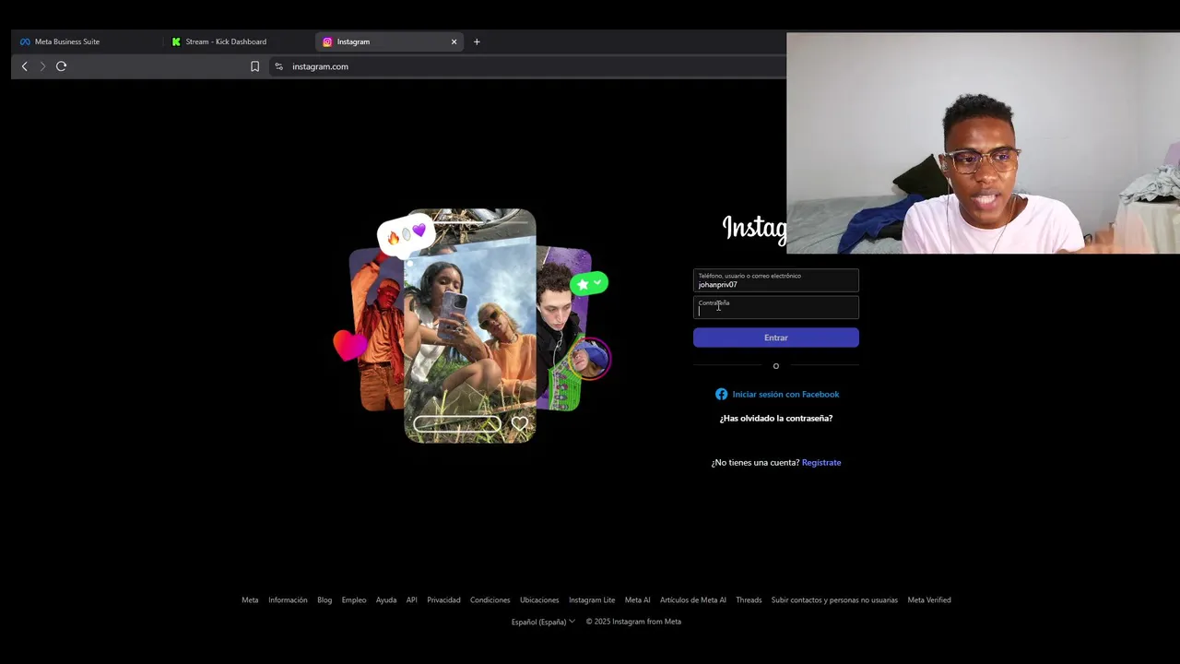Close the Instagram tab
Image resolution: width=1180 pixels, height=664 pixels.
[x=454, y=41]
